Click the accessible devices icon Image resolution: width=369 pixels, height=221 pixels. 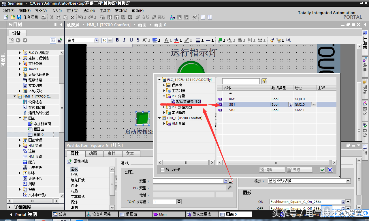coord(172,17)
